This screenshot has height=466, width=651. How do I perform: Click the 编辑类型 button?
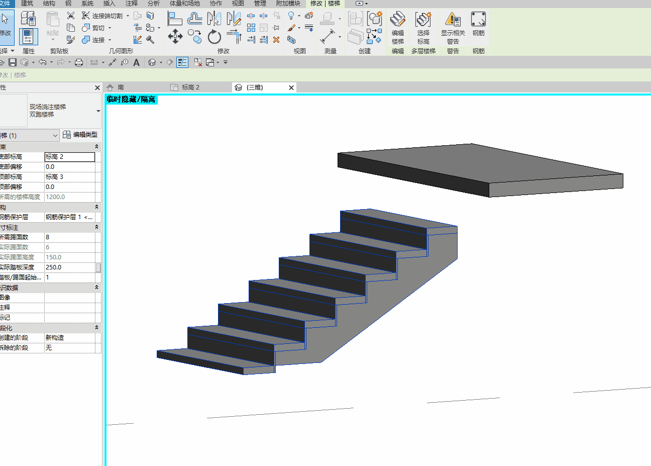[x=80, y=135]
